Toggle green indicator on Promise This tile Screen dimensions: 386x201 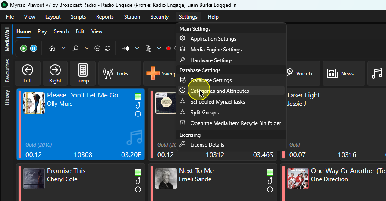(138, 172)
